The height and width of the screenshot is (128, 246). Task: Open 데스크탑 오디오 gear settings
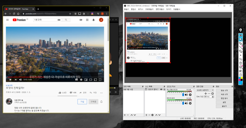pyautogui.click(x=190, y=95)
